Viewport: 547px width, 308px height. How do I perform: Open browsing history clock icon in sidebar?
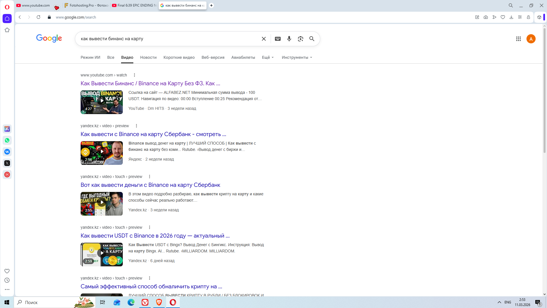coord(7,280)
